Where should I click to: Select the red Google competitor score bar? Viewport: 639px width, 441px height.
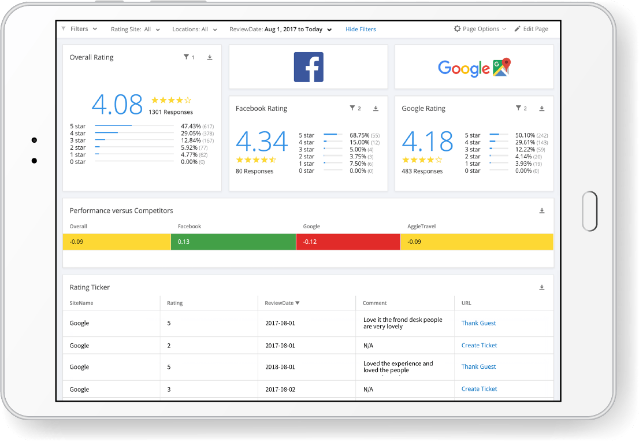point(348,242)
